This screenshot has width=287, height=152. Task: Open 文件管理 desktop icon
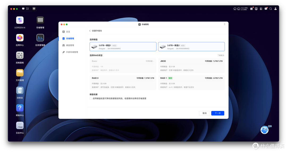(x=20, y=73)
